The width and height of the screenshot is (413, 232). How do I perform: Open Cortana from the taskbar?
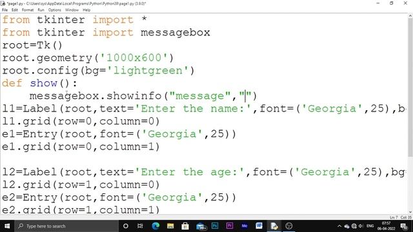pyautogui.click(x=126, y=226)
